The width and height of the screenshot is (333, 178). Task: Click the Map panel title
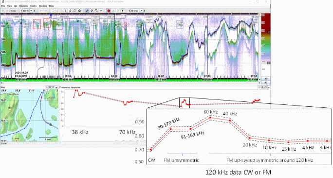pos(3,87)
